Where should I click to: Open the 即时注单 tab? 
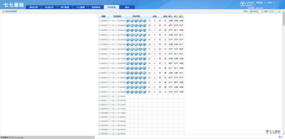click(x=33, y=7)
